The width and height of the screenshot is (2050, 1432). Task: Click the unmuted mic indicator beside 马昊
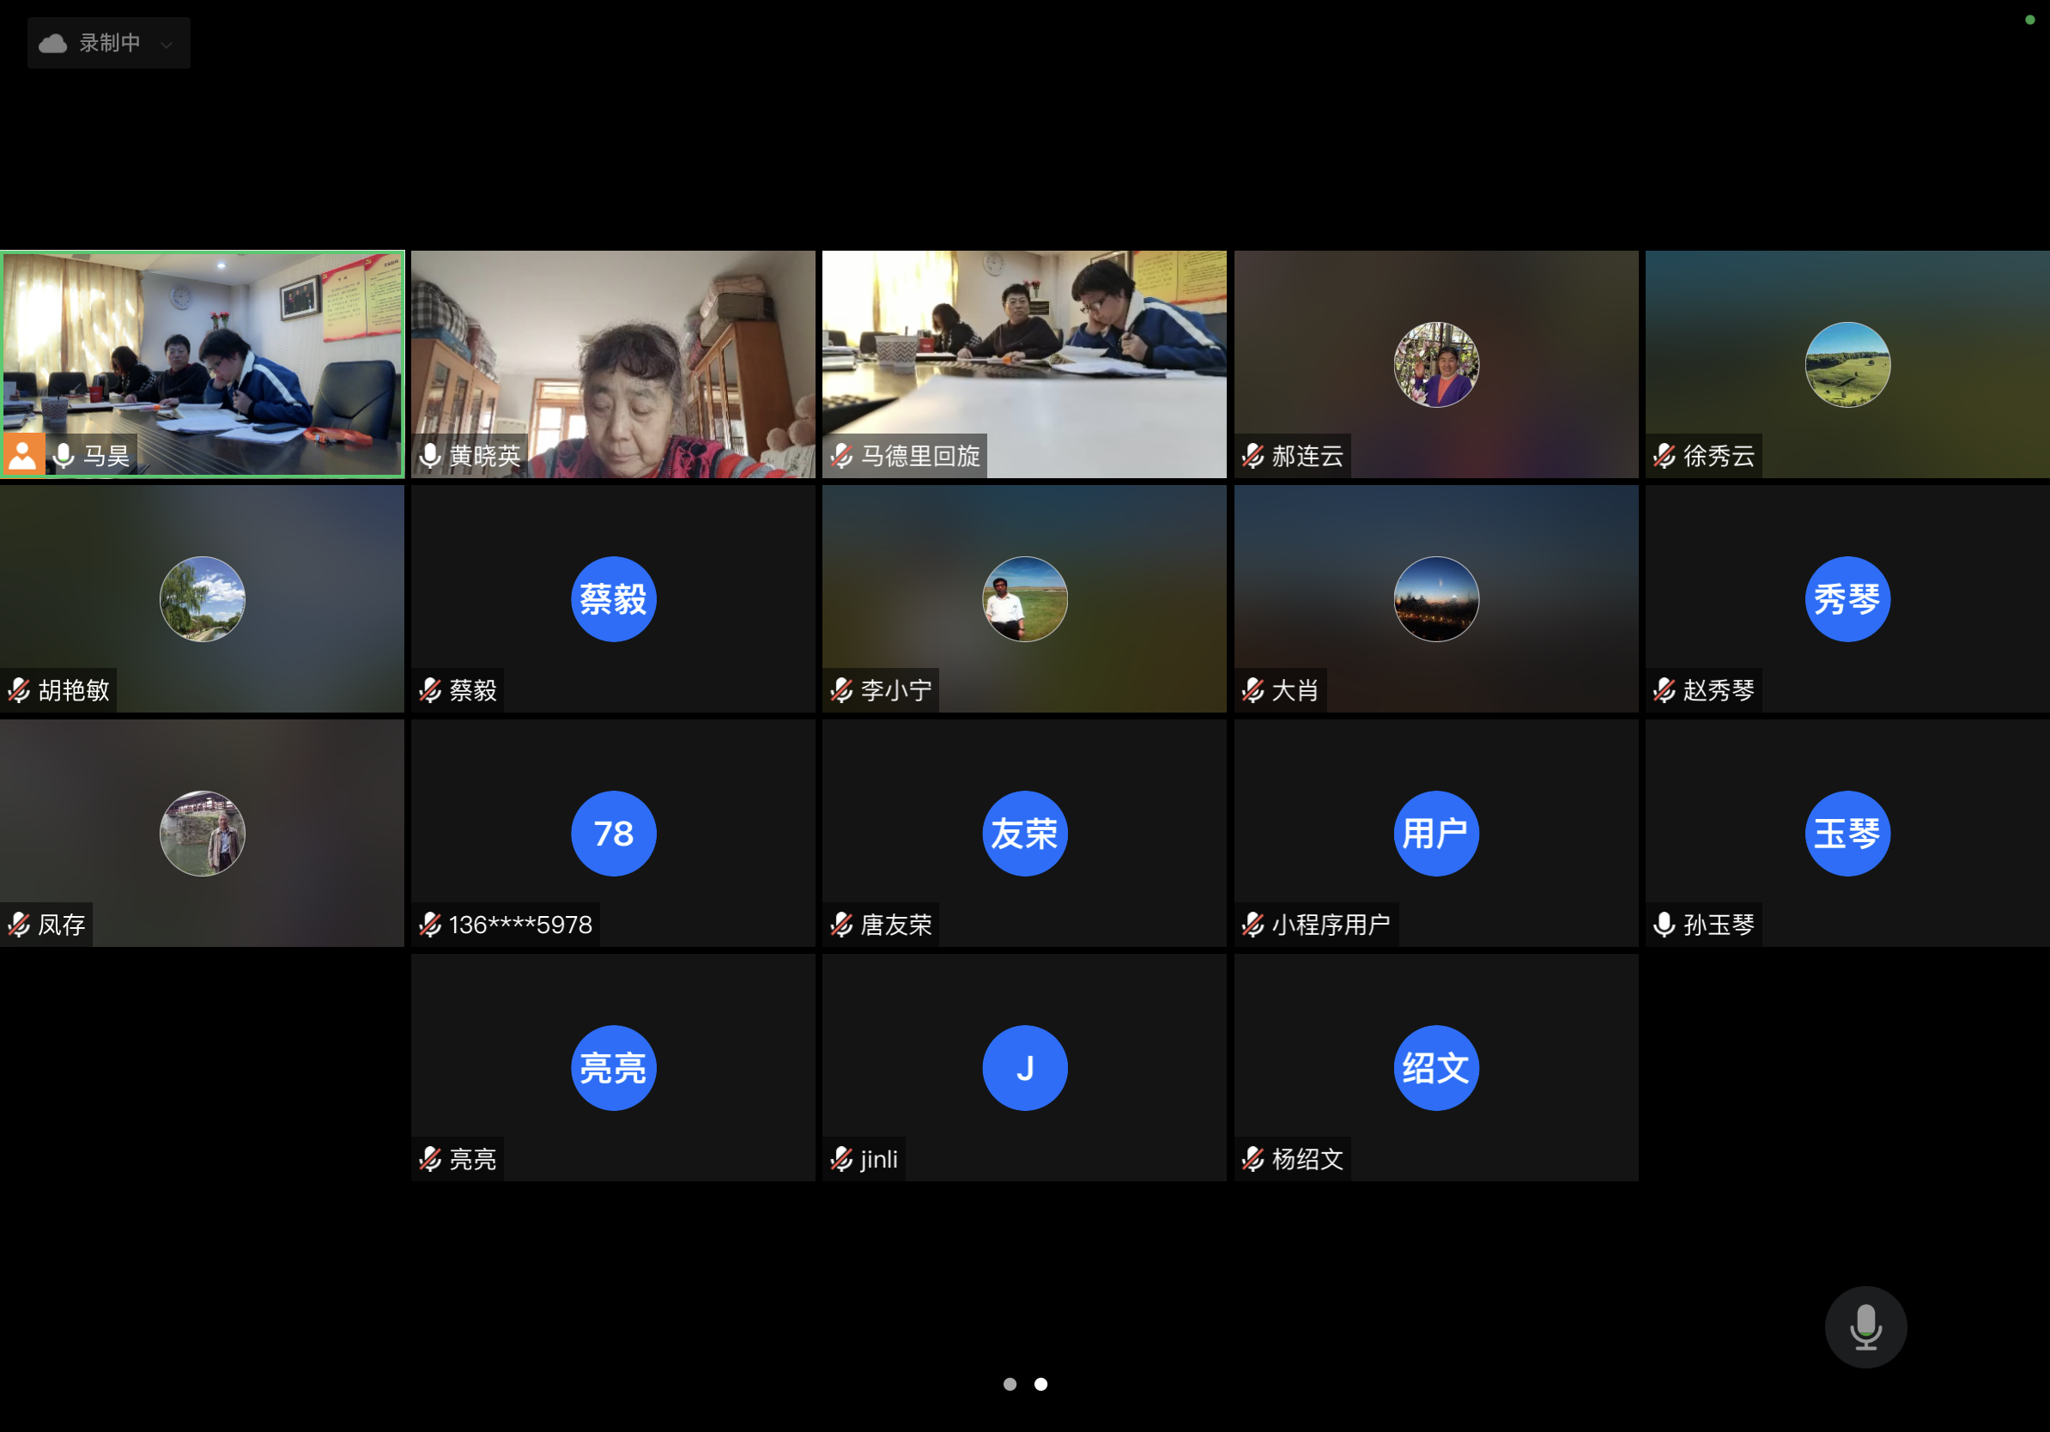[64, 455]
